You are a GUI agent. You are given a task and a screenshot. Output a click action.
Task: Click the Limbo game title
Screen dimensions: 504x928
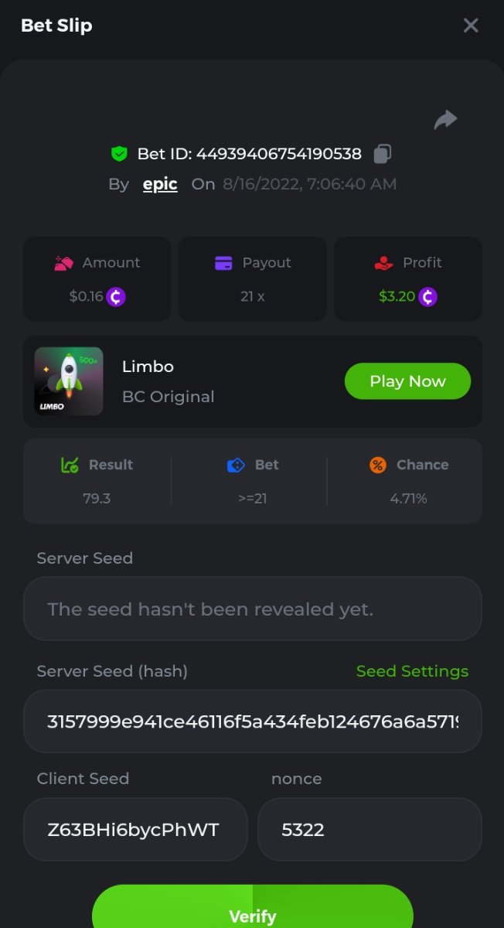click(x=148, y=367)
